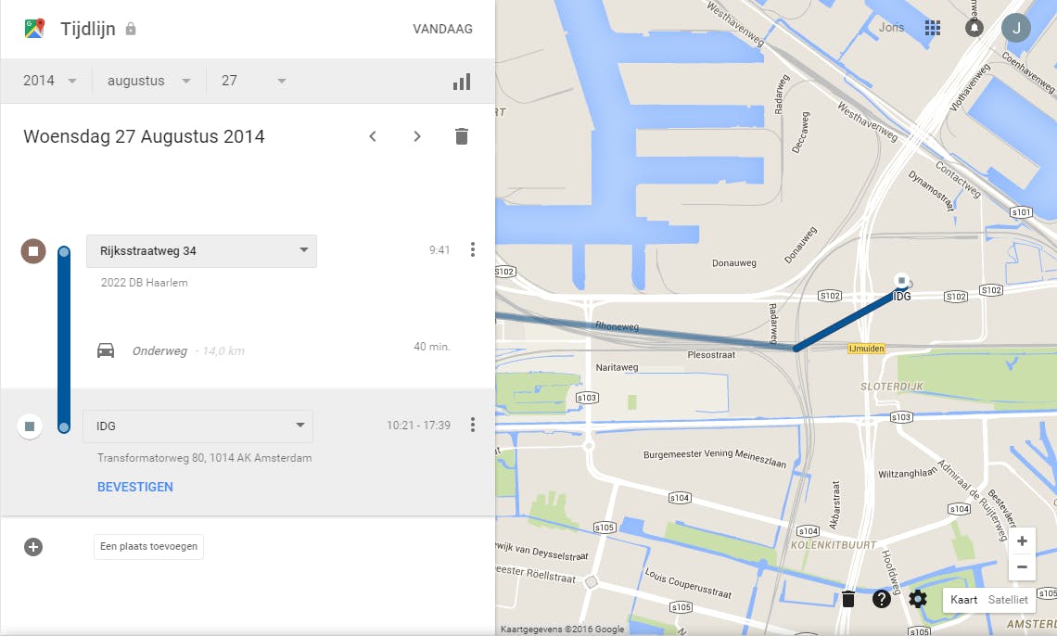1057x636 pixels.
Task: Expand the augustus month dropdown
Action: tap(148, 81)
